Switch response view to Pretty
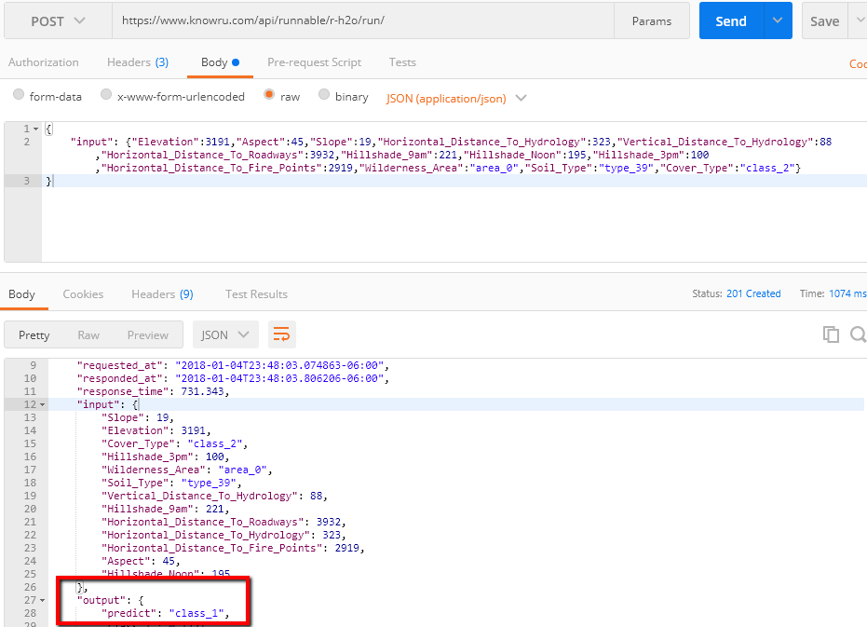 (x=34, y=334)
